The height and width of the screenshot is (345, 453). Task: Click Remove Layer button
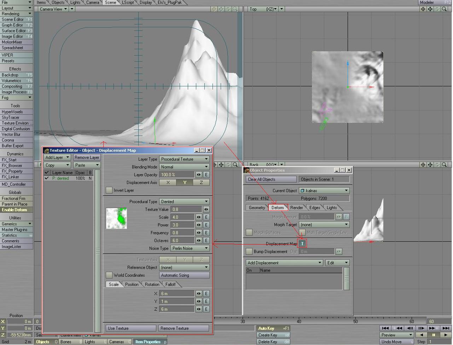point(87,157)
